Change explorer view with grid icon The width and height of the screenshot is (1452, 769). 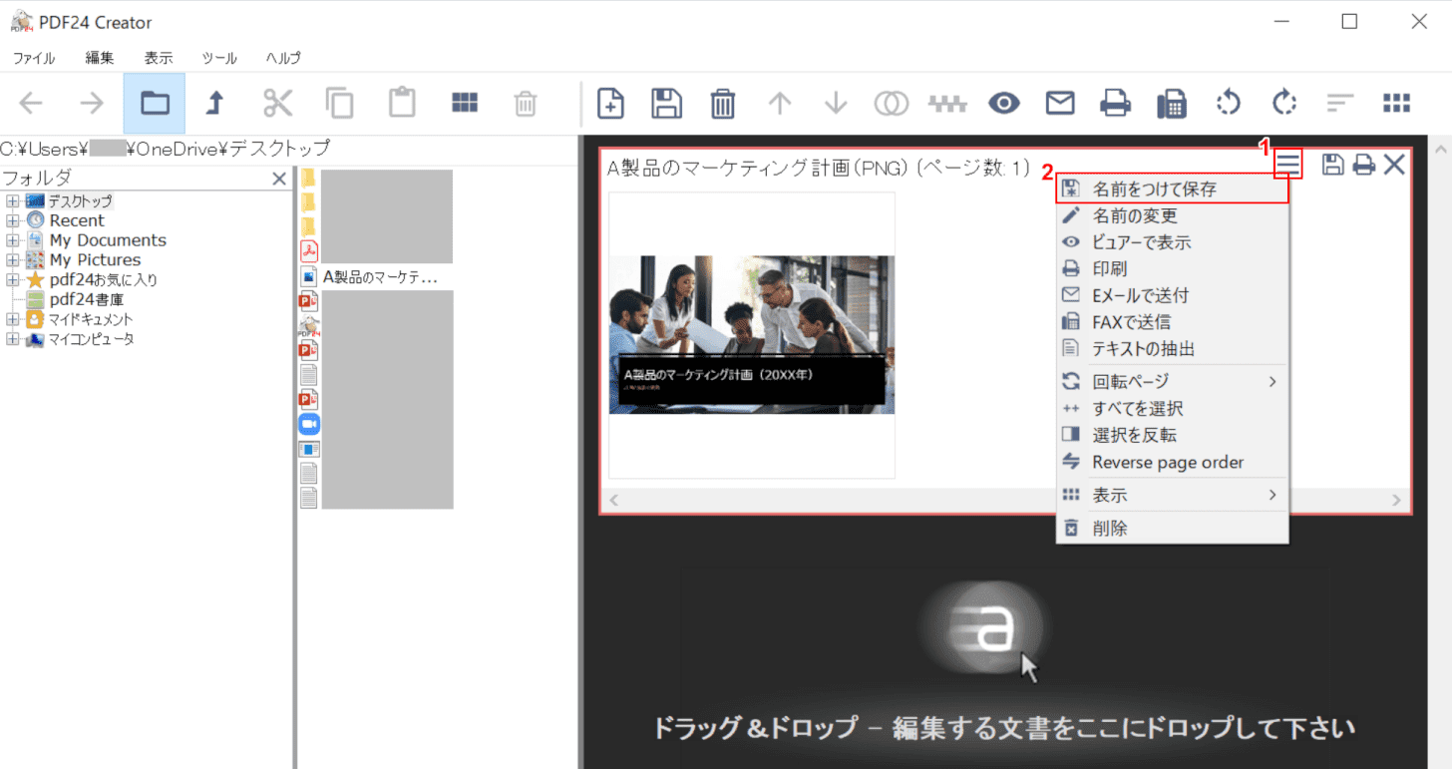coord(464,102)
